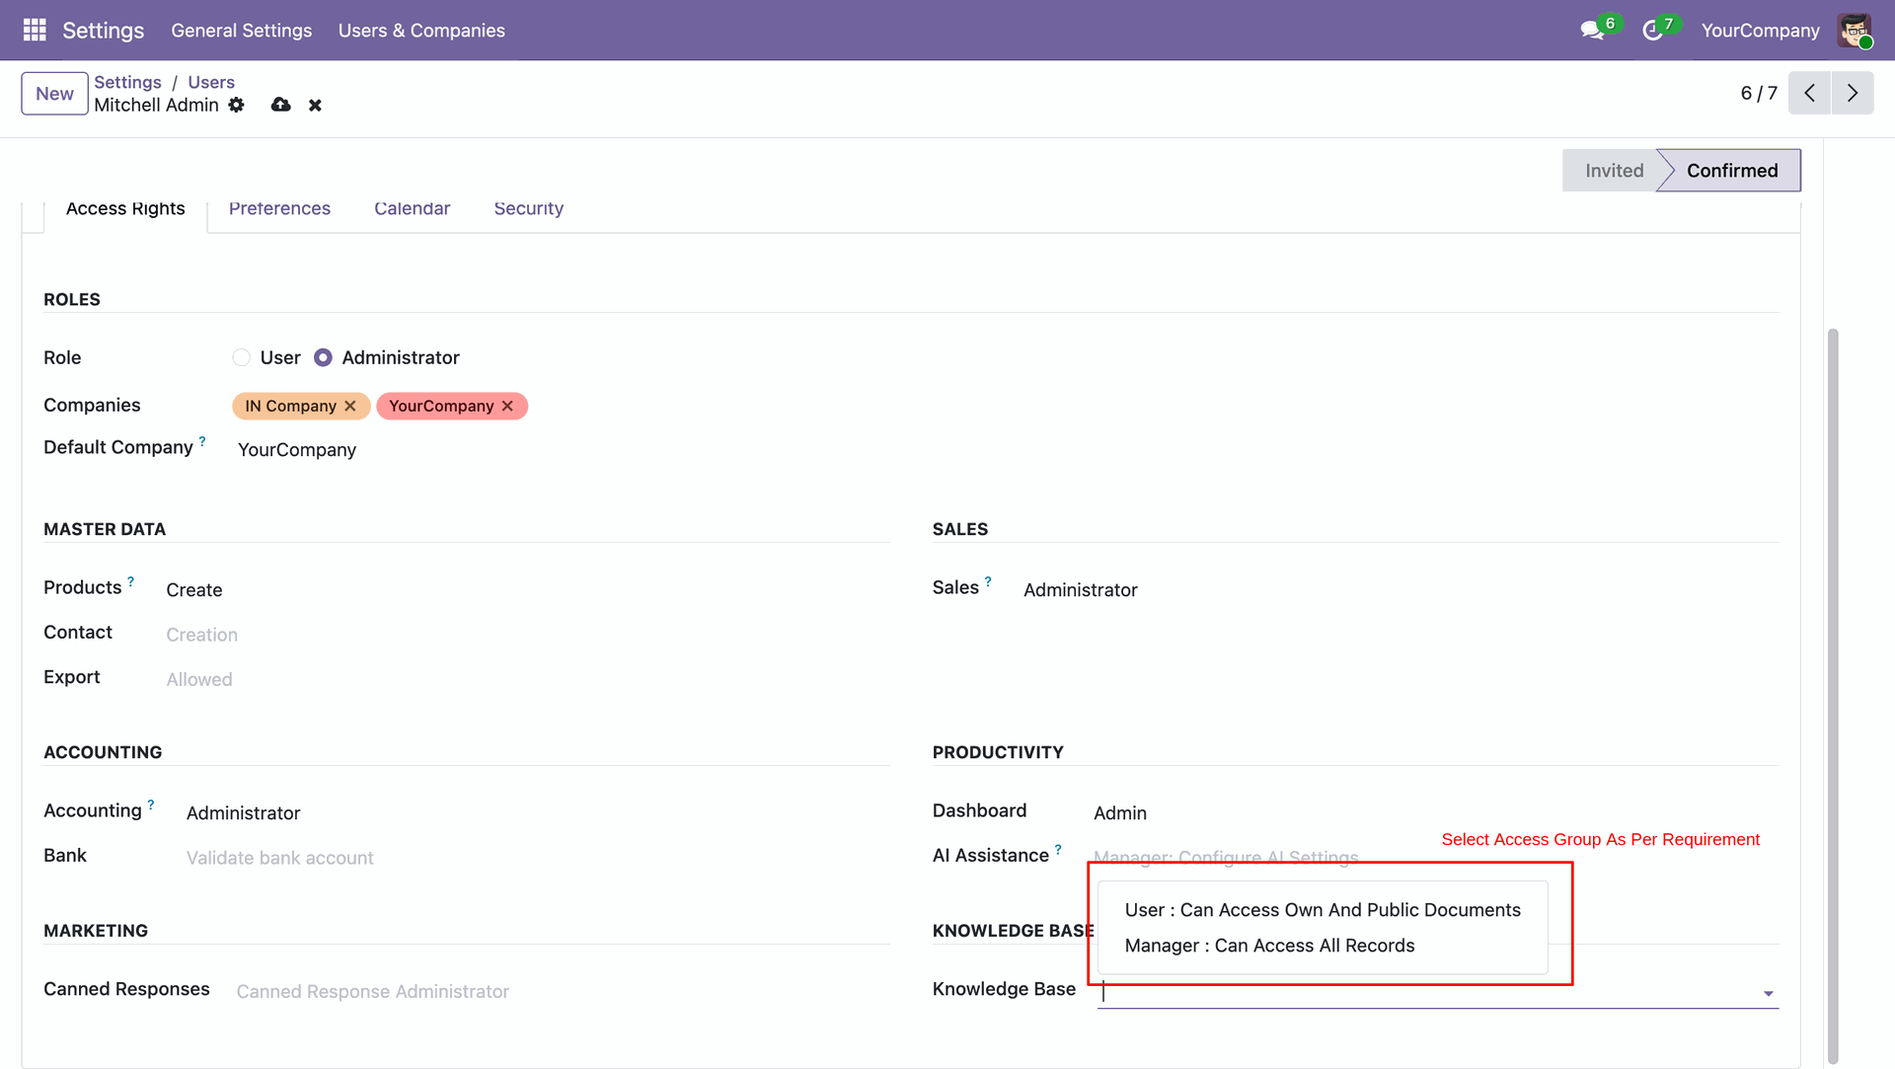This screenshot has height=1069, width=1895.
Task: Remove the IN Company tag
Action: click(x=350, y=406)
